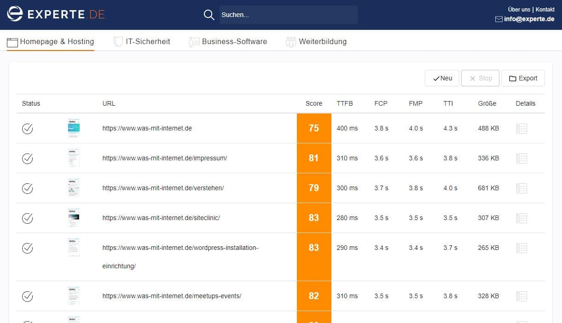Screen dimensions: 562x323
Task: Click the Neu button
Action: coord(442,78)
